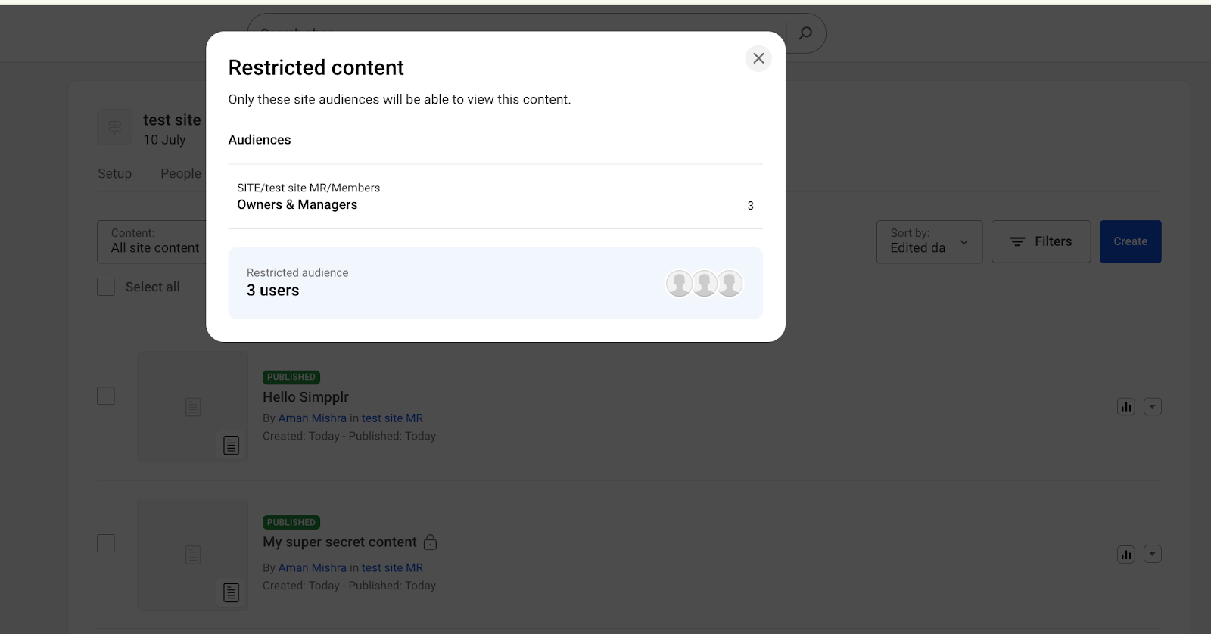Open analytics for My super secret content

pos(1126,555)
